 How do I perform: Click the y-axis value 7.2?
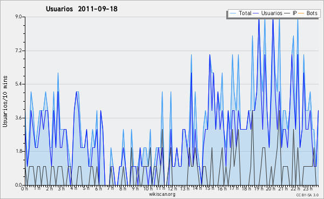point(18,51)
